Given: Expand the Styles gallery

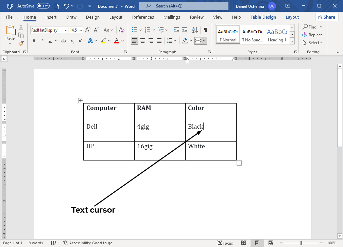Looking at the screenshot, I should (x=292, y=40).
